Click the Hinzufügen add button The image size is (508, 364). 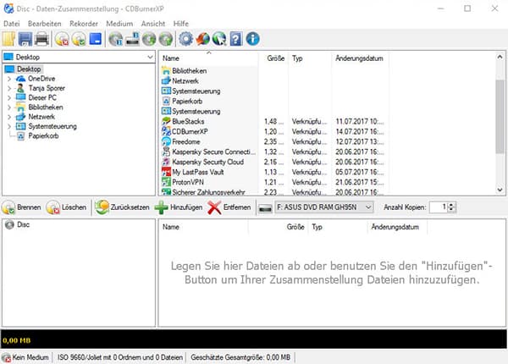179,207
